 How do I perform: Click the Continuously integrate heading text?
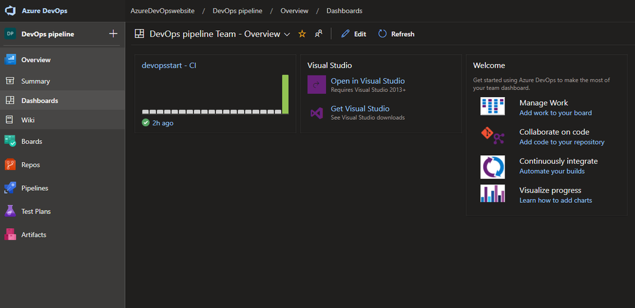559,161
